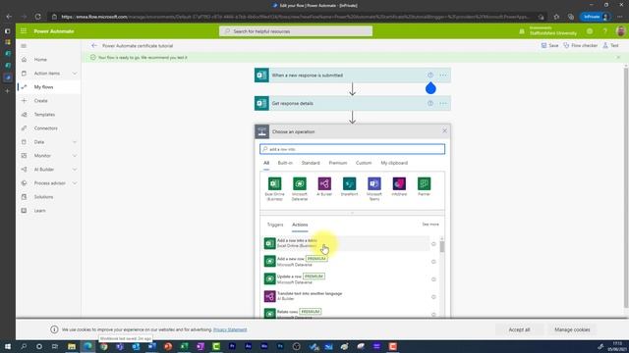This screenshot has height=353, width=629.
Task: Choose the Planner connector icon
Action: click(424, 183)
